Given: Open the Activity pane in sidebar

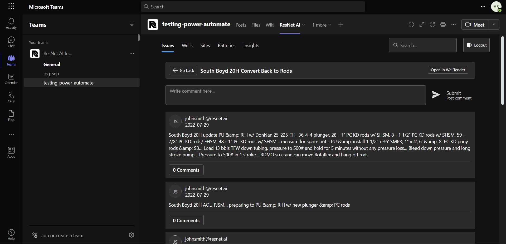Looking at the screenshot, I should click(x=11, y=24).
